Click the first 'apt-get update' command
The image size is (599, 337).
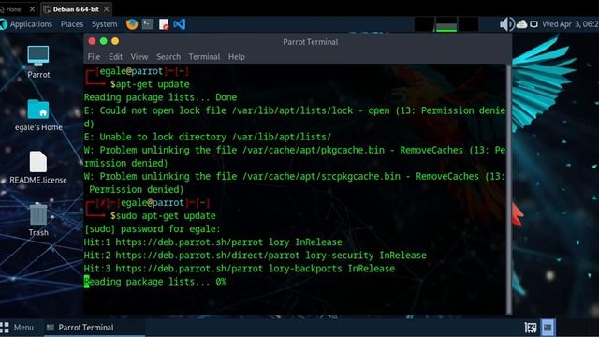pyautogui.click(x=153, y=84)
